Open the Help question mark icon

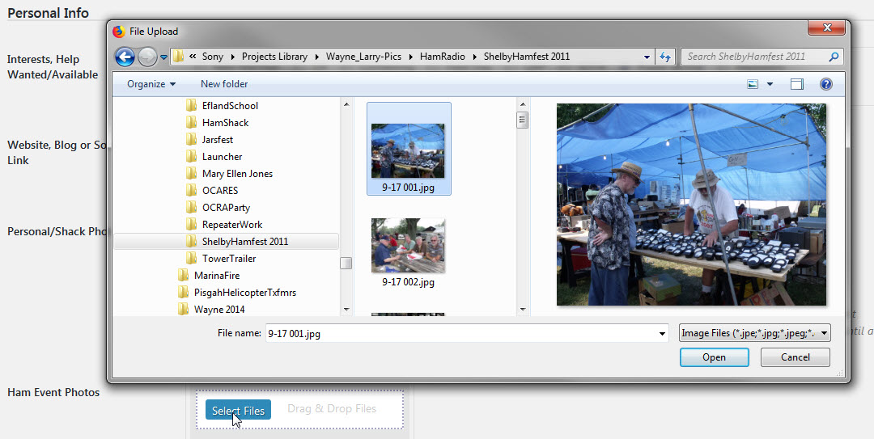coord(826,84)
